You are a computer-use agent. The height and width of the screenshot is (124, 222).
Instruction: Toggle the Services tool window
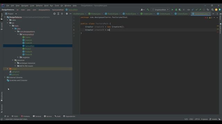(48, 116)
